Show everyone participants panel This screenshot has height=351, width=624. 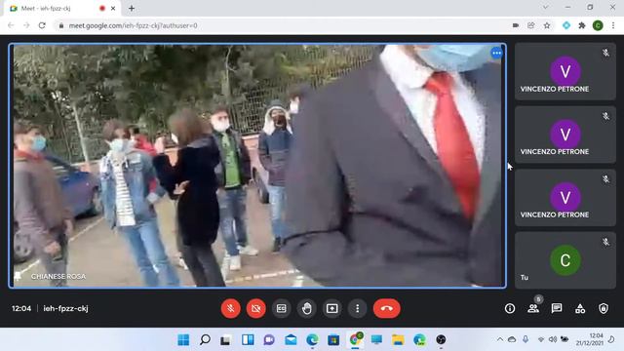[x=533, y=308]
